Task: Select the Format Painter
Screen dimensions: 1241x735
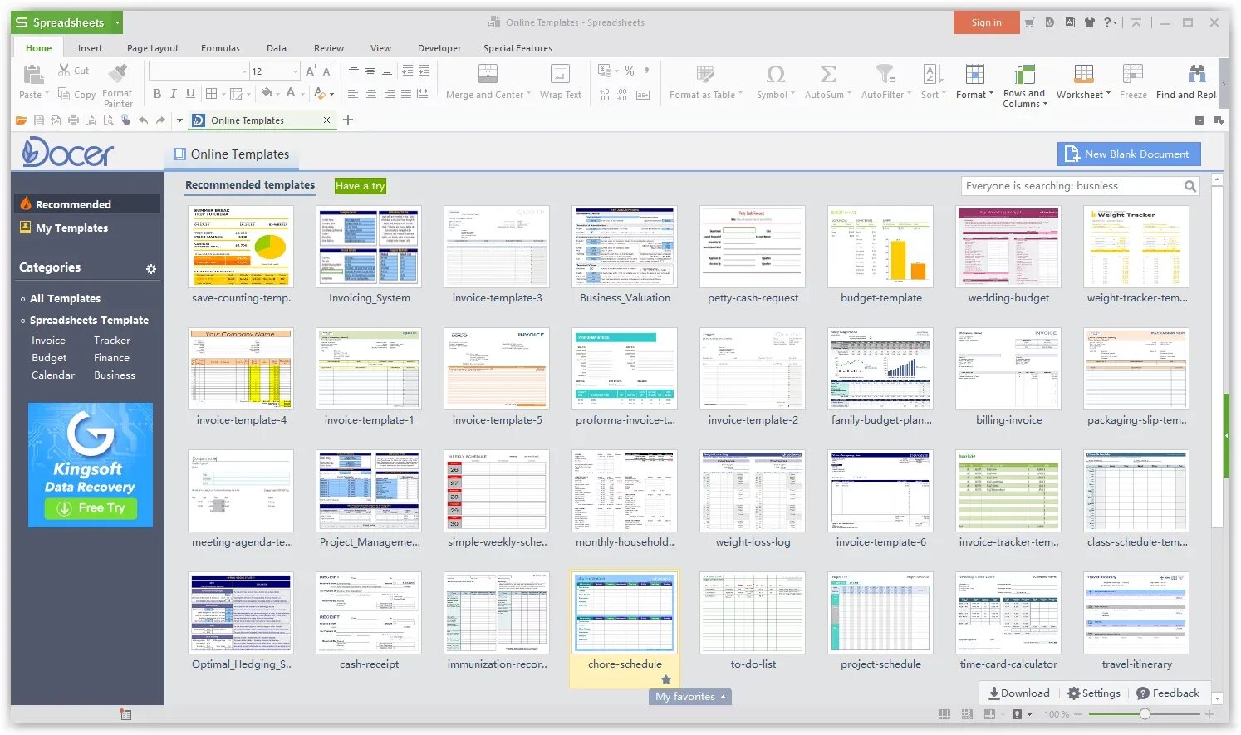Action: click(117, 83)
